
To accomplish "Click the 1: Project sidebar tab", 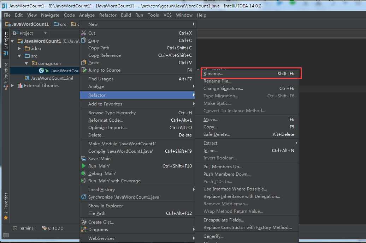I will [6, 43].
